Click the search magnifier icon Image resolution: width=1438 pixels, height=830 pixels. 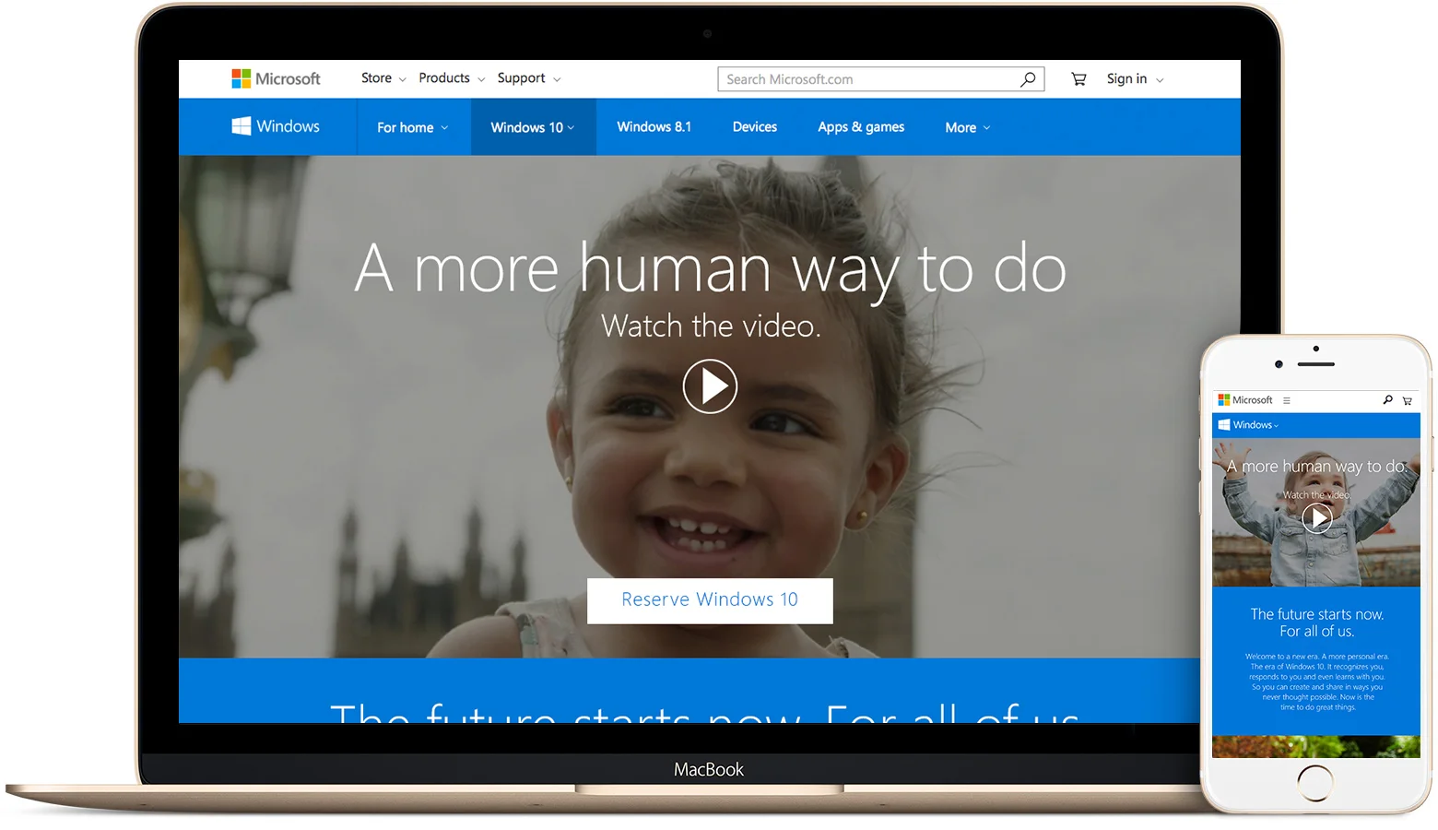point(1027,79)
